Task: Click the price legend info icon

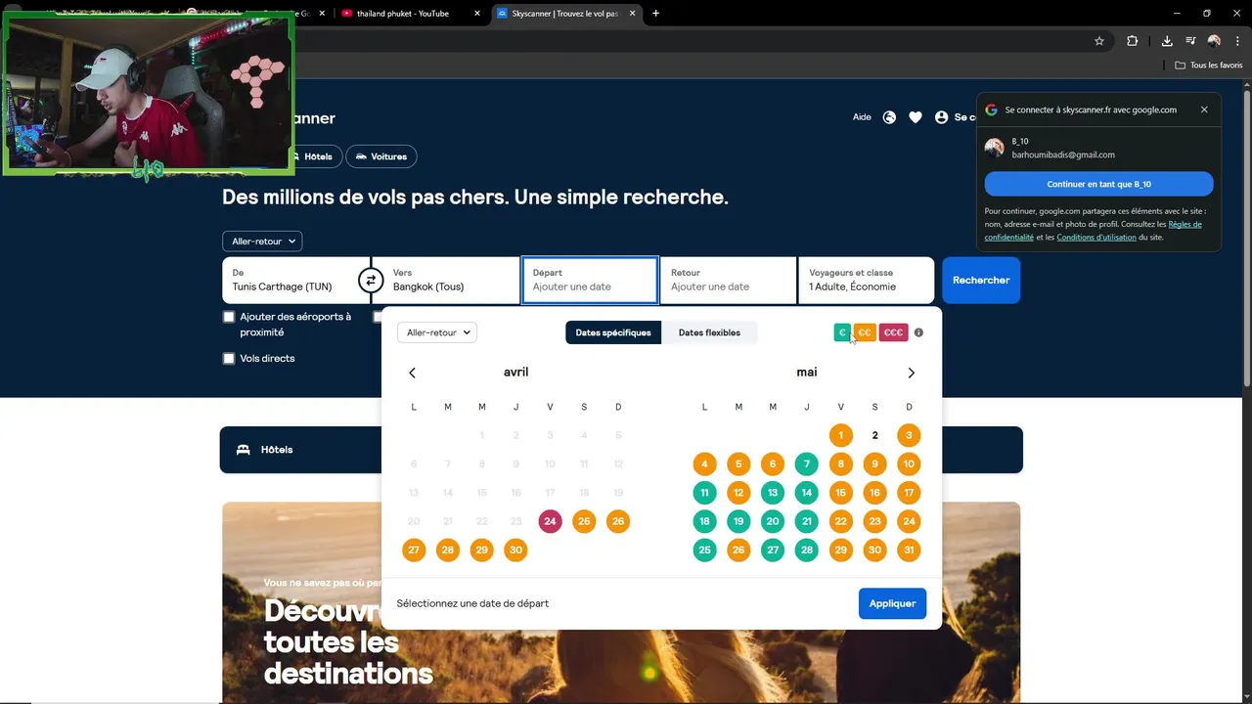Action: coord(918,332)
